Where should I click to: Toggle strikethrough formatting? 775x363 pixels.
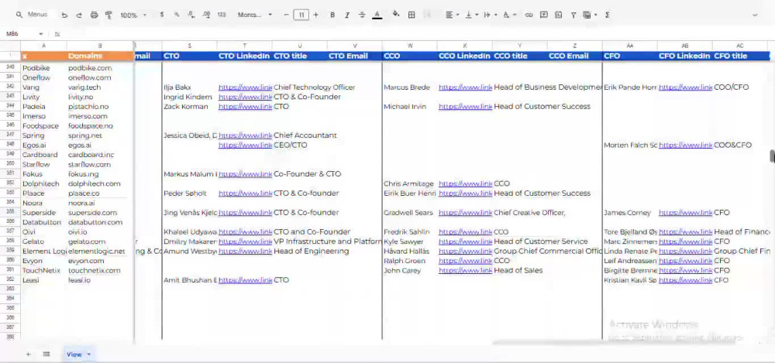coord(362,15)
